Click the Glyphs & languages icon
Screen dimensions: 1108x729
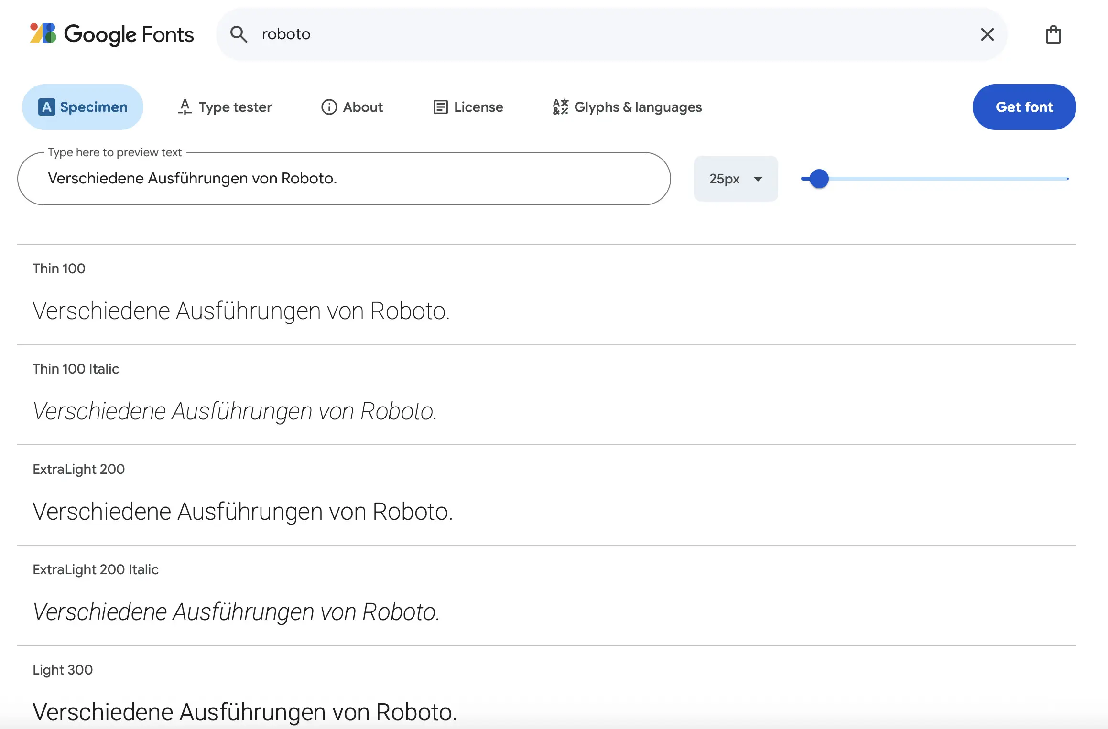560,107
